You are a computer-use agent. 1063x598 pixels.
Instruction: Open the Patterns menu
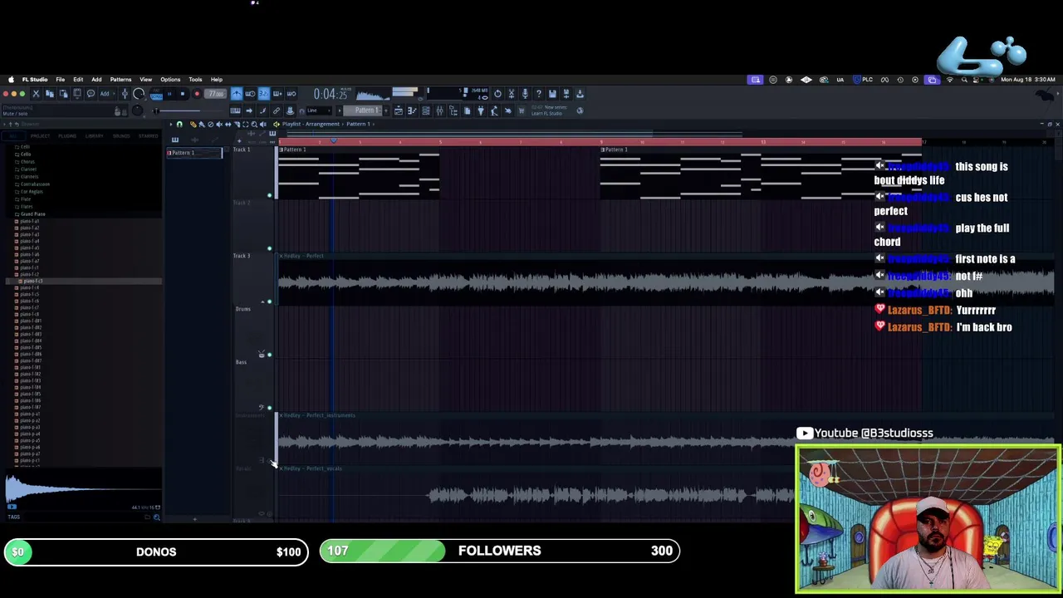coord(120,80)
